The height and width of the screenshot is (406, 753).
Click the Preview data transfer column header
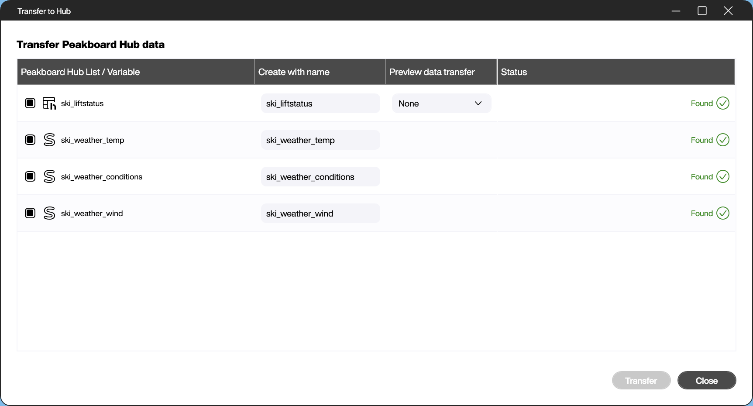(x=441, y=72)
